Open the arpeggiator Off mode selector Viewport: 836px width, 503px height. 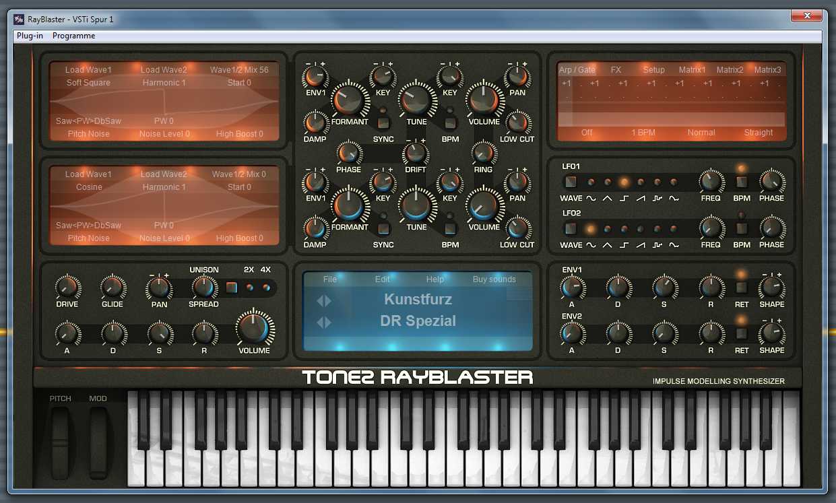587,133
